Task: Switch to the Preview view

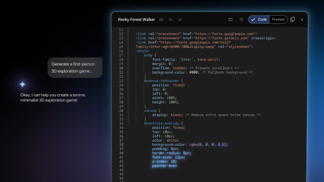Action: click(278, 20)
